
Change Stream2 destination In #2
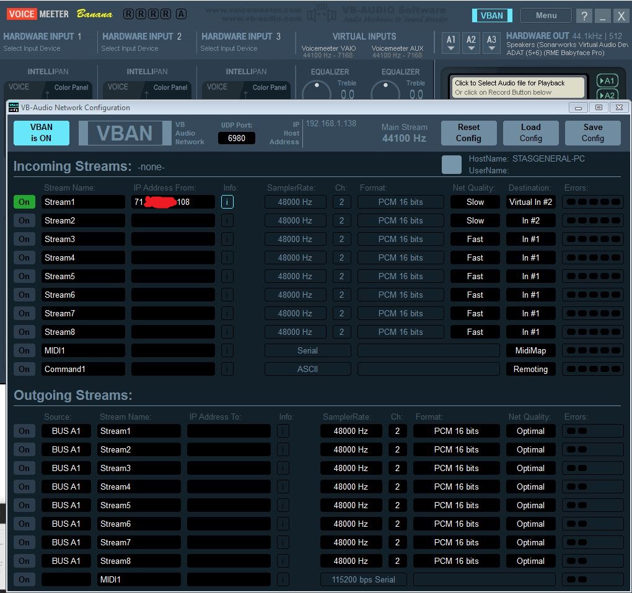[530, 220]
